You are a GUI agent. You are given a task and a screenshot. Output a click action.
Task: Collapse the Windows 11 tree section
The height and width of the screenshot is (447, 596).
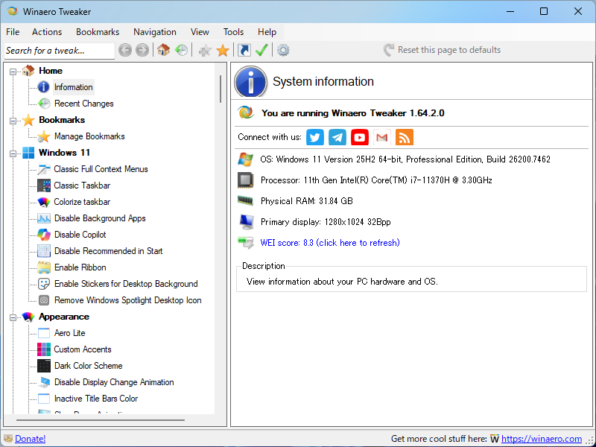click(11, 153)
